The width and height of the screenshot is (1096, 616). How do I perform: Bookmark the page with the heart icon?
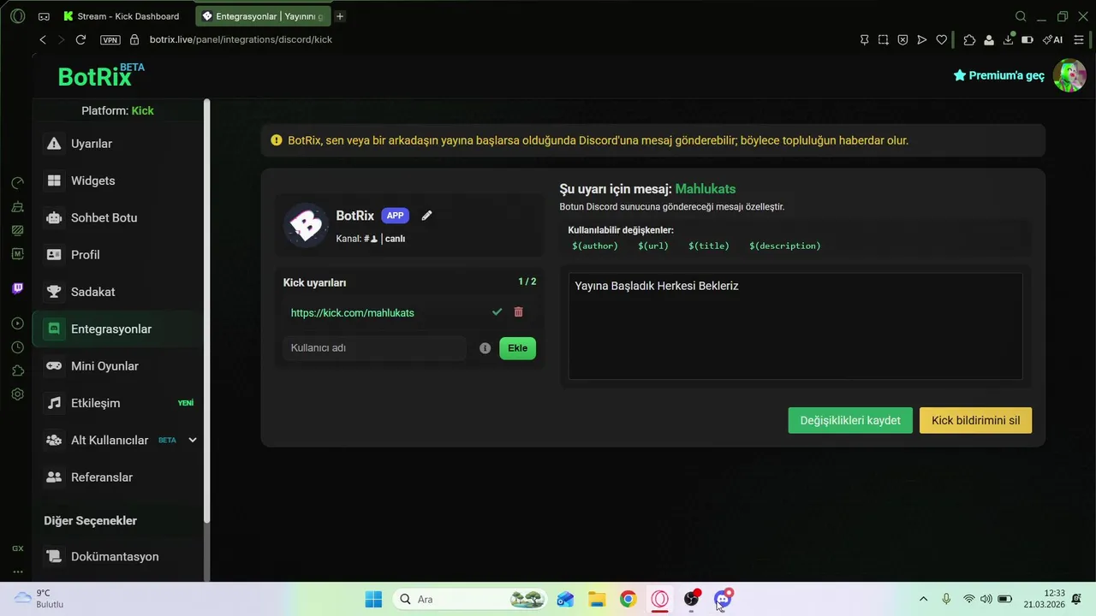point(941,39)
